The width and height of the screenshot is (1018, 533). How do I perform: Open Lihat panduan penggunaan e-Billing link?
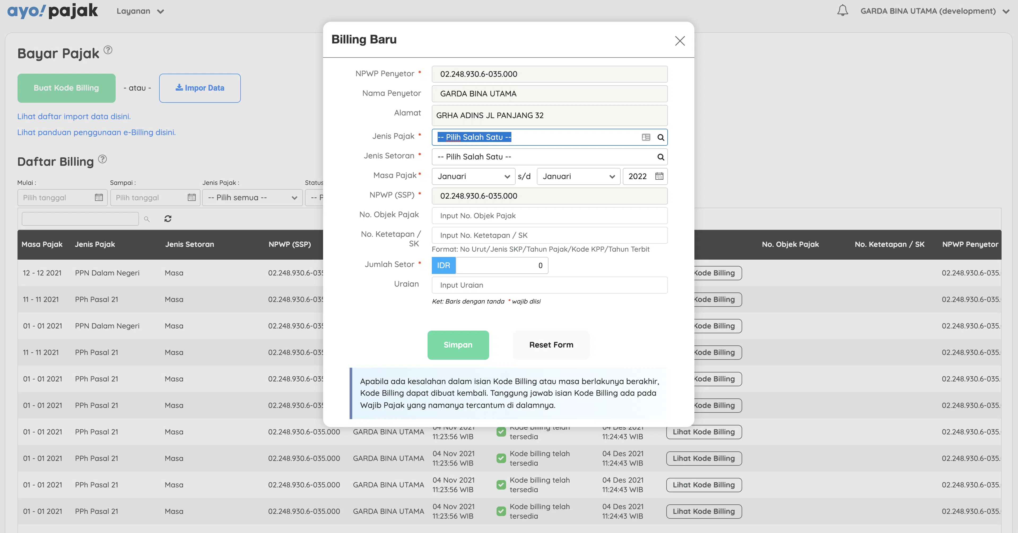click(97, 132)
